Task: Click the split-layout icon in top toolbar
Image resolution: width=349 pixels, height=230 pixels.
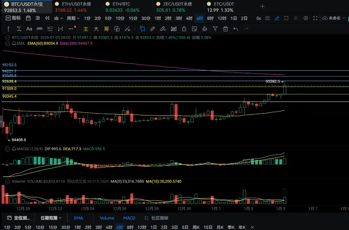Action: click(x=38, y=18)
